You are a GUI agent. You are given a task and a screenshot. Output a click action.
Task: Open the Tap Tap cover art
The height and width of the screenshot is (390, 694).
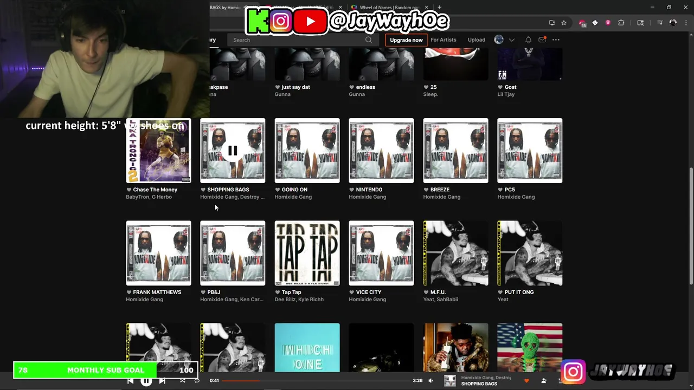point(307,253)
